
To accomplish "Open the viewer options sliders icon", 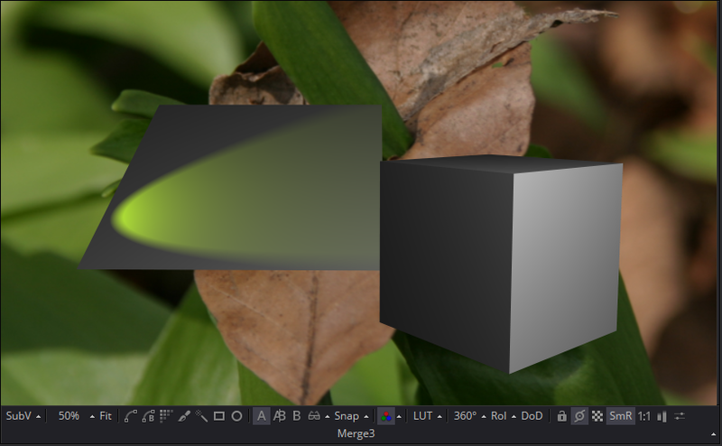I will [680, 416].
